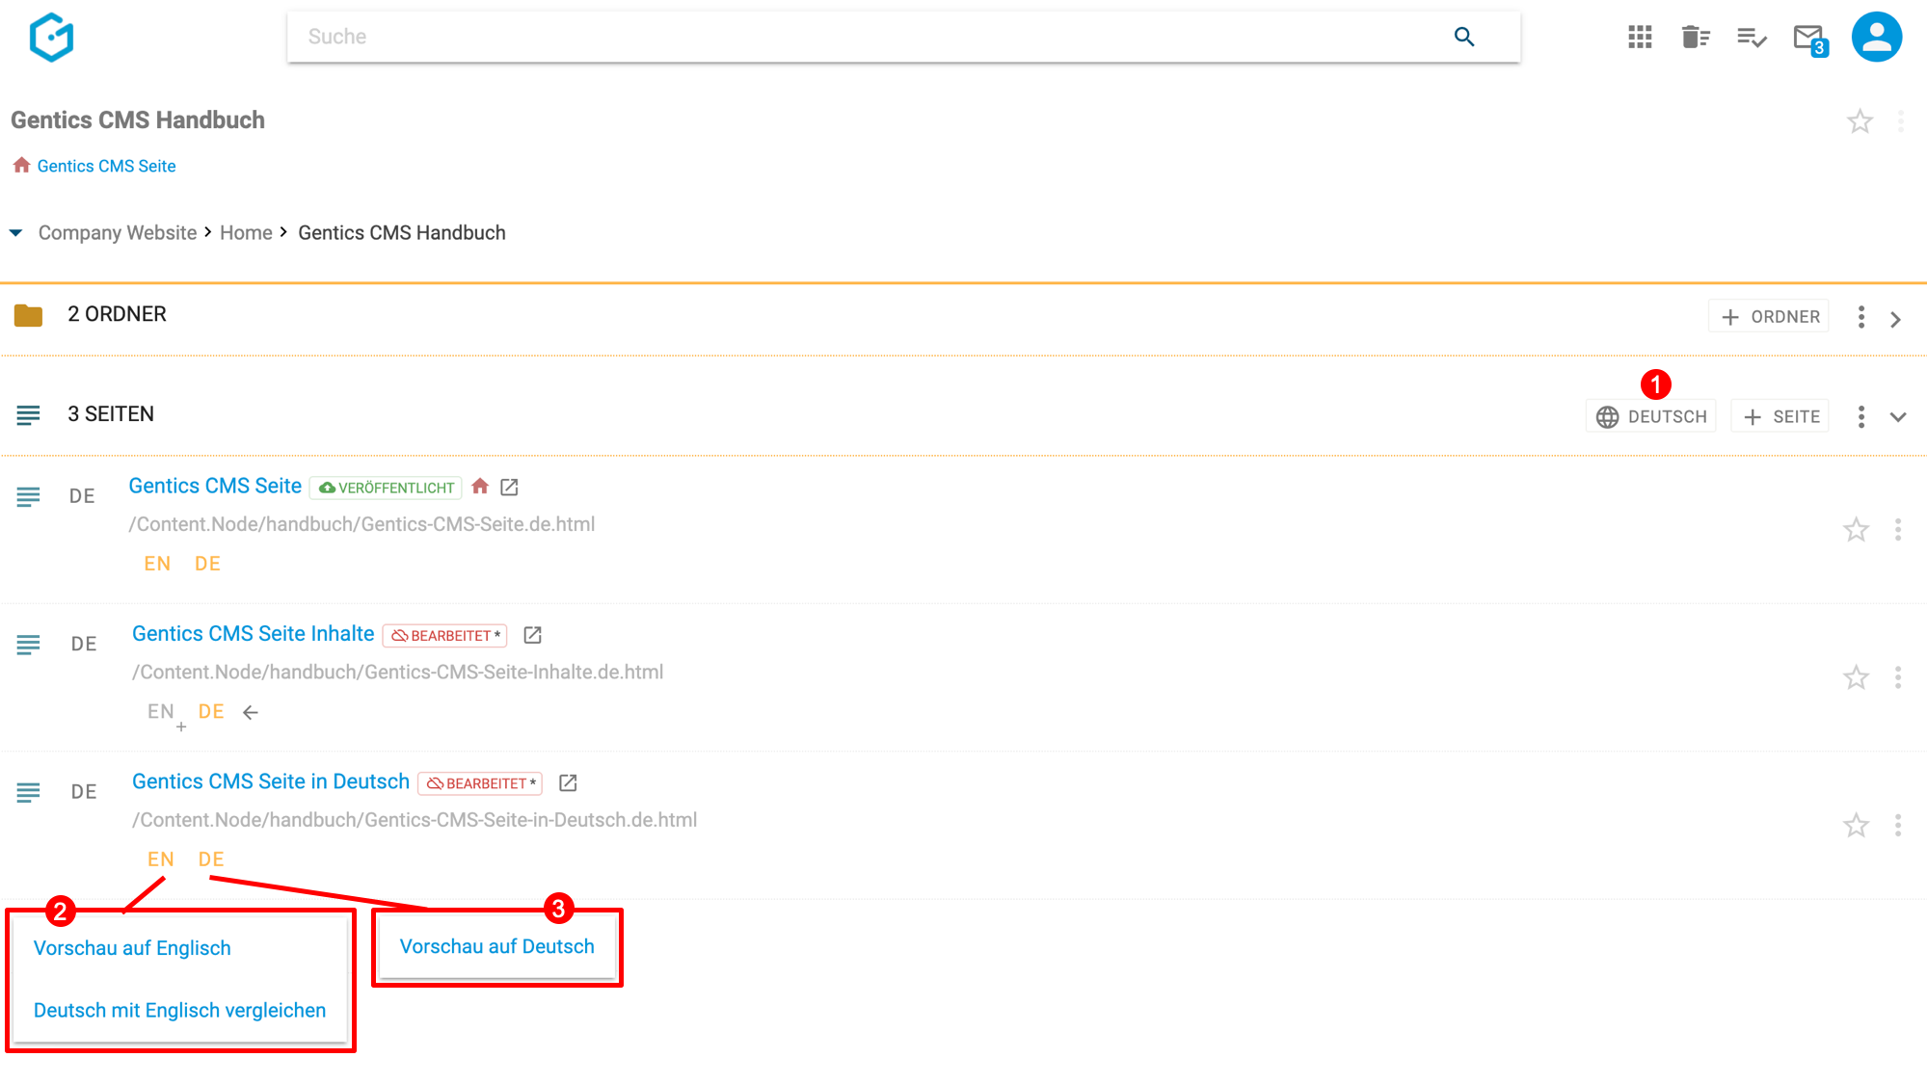1927x1084 pixels.
Task: Collapse the Seiten list chevron
Action: pyautogui.click(x=1897, y=417)
